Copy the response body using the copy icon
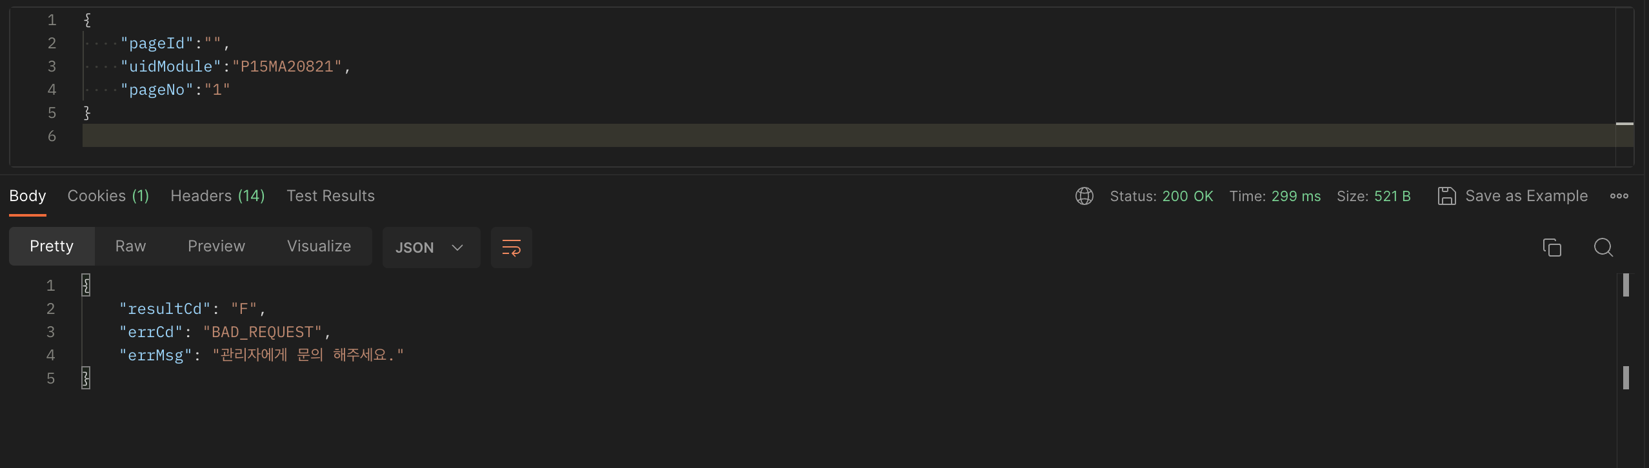Viewport: 1649px width, 468px height. 1552,248
